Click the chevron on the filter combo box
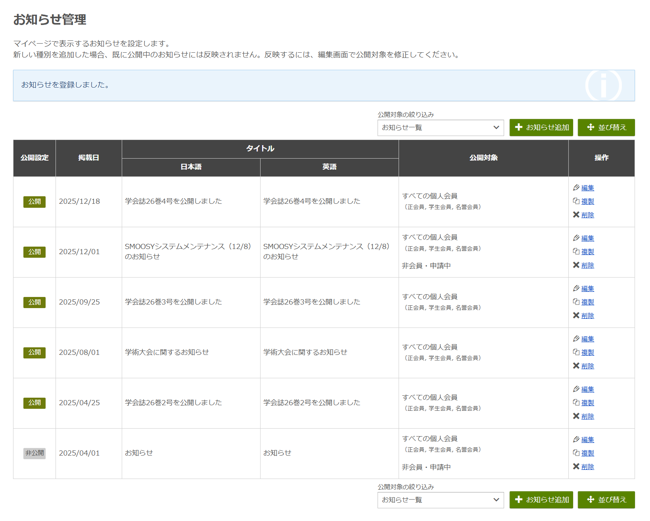The width and height of the screenshot is (650, 521). 496,128
